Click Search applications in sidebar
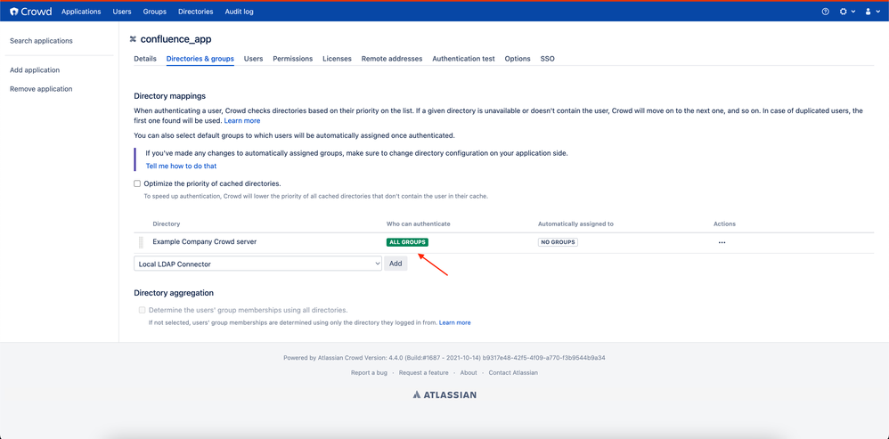 [41, 41]
